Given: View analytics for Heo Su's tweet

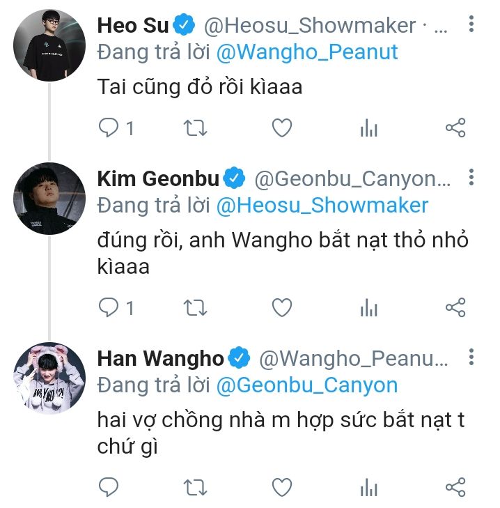Looking at the screenshot, I should (x=369, y=128).
